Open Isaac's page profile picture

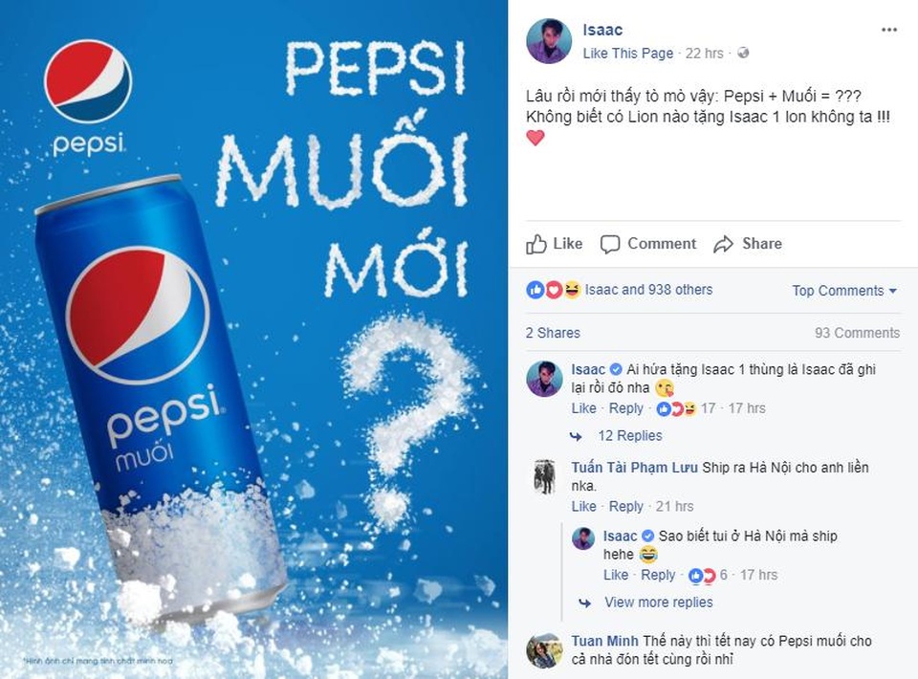click(549, 41)
